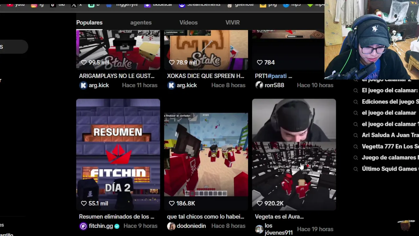Viewport: 419px width, 236px height.
Task: Click the fitchin.gg profile avatar
Action: point(83,226)
